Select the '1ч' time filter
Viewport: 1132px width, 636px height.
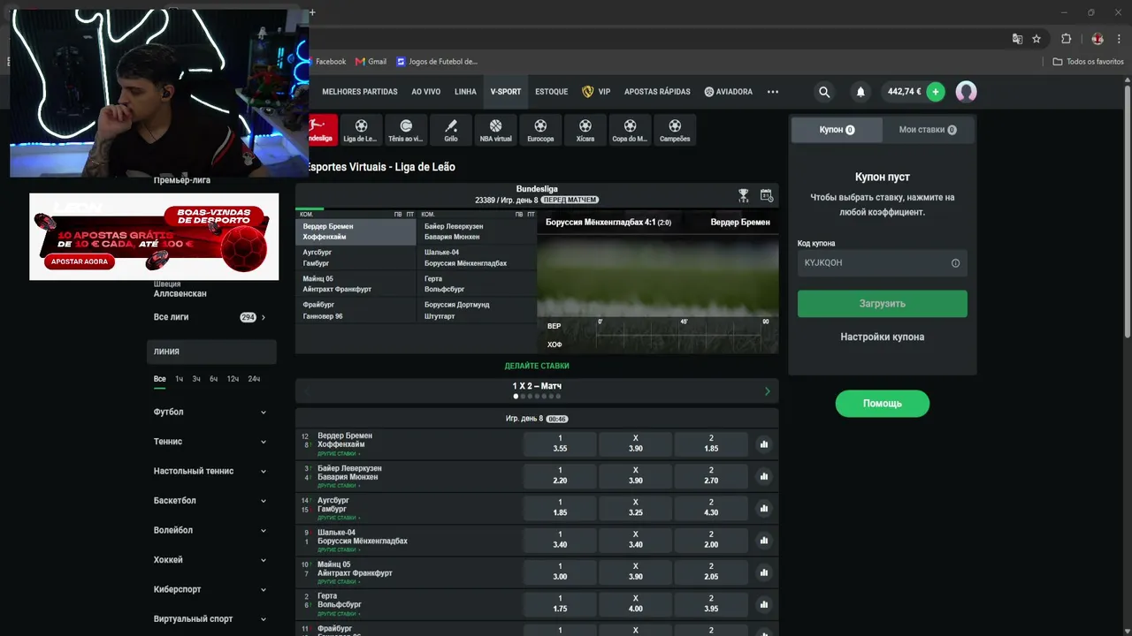click(179, 379)
